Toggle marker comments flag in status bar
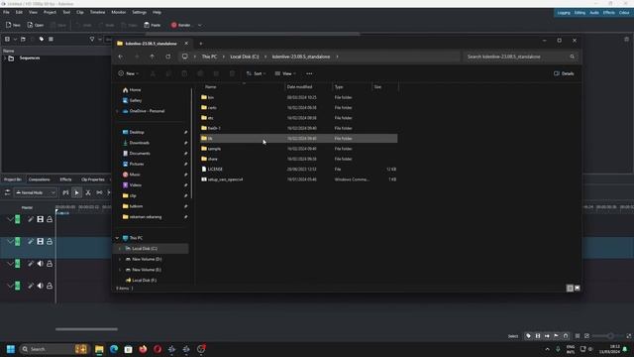Viewport: 634px width, 357px height. tap(557, 336)
